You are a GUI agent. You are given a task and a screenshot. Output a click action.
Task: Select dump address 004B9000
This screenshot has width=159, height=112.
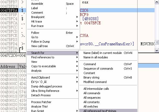[x=9, y=71]
